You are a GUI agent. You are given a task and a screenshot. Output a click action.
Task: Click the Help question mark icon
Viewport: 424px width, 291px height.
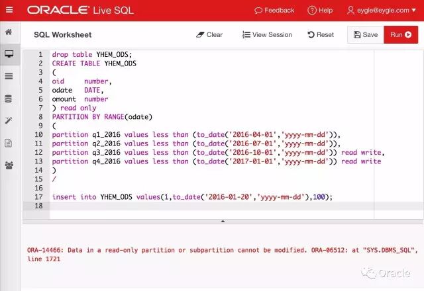(312, 11)
